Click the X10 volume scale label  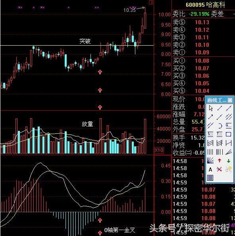[x=159, y=150]
